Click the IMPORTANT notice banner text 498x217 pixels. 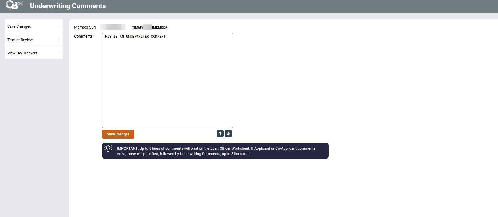tap(216, 151)
